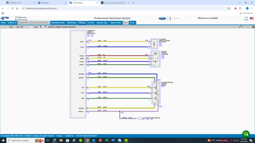
Task: Expand the Workshop dropdown menu
Action: coord(72,23)
